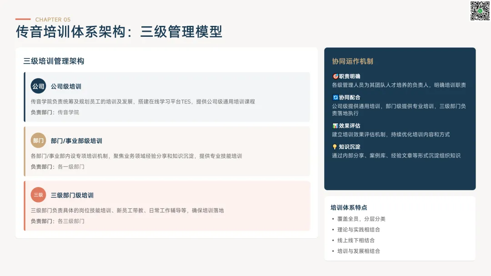This screenshot has width=491, height=276.
Task: Click the text starting 公司级提供通用培训
Action: point(399,110)
